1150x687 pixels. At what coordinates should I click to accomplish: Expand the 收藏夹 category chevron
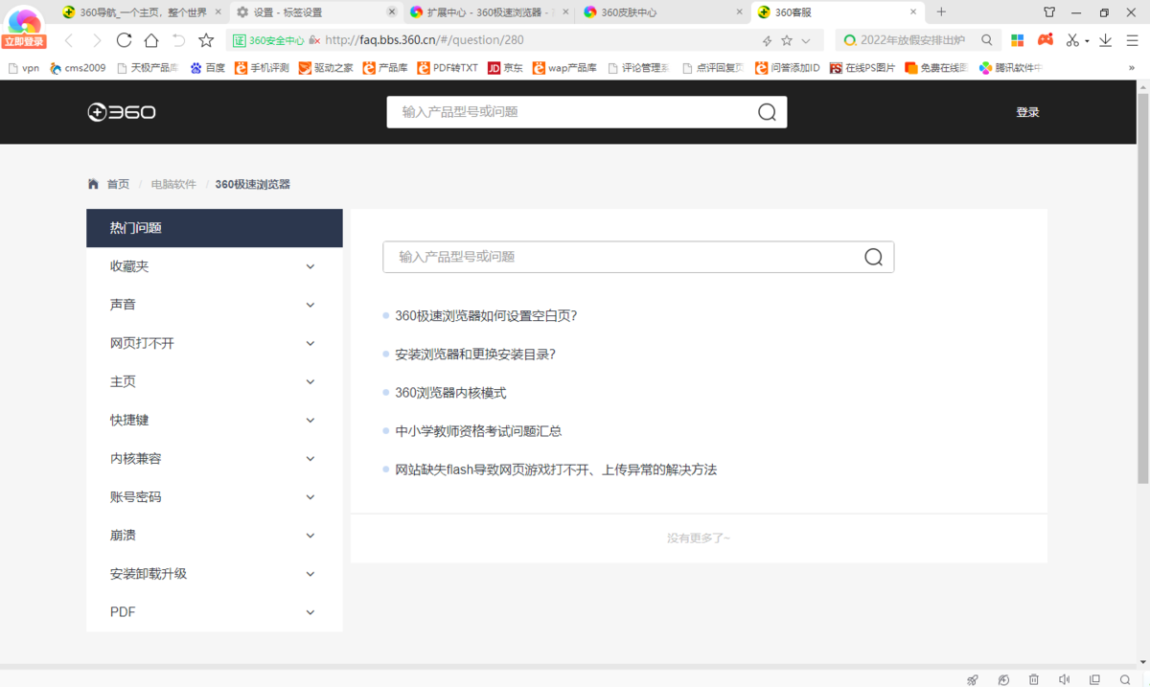[310, 266]
